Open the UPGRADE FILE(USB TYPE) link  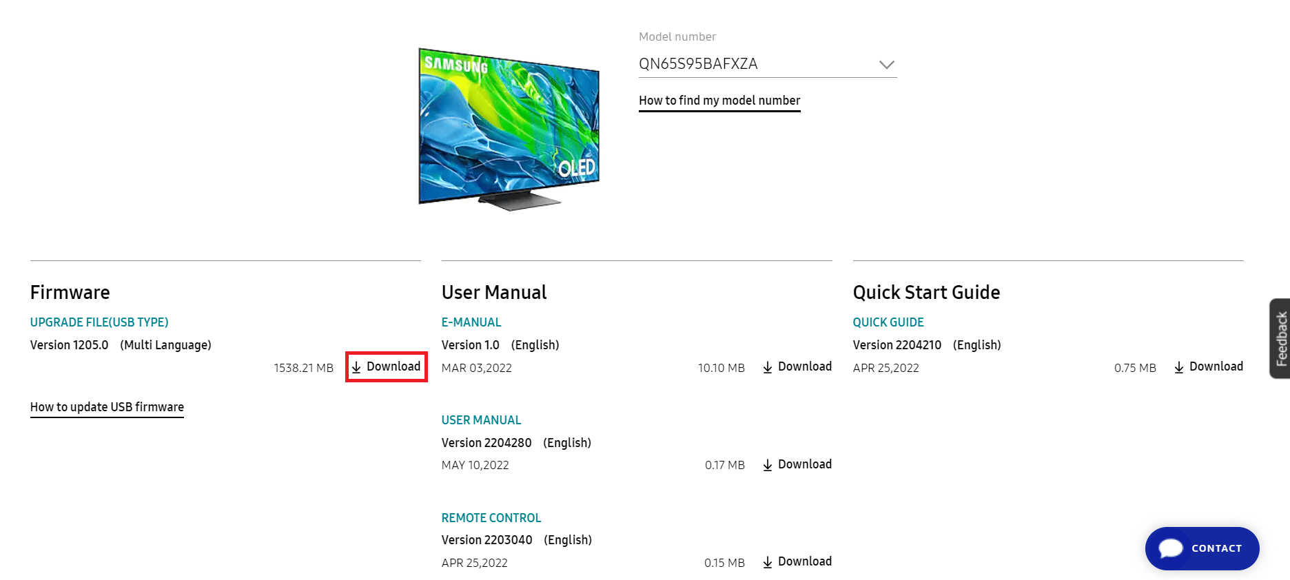pos(99,322)
